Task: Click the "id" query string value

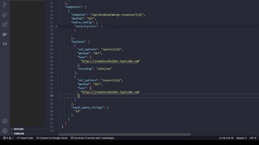Action: (x=77, y=111)
